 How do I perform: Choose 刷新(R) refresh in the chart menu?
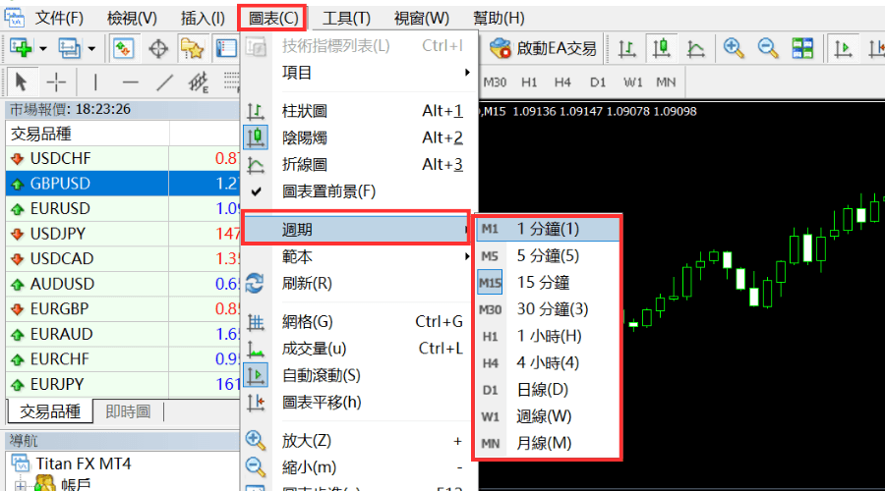[x=307, y=283]
